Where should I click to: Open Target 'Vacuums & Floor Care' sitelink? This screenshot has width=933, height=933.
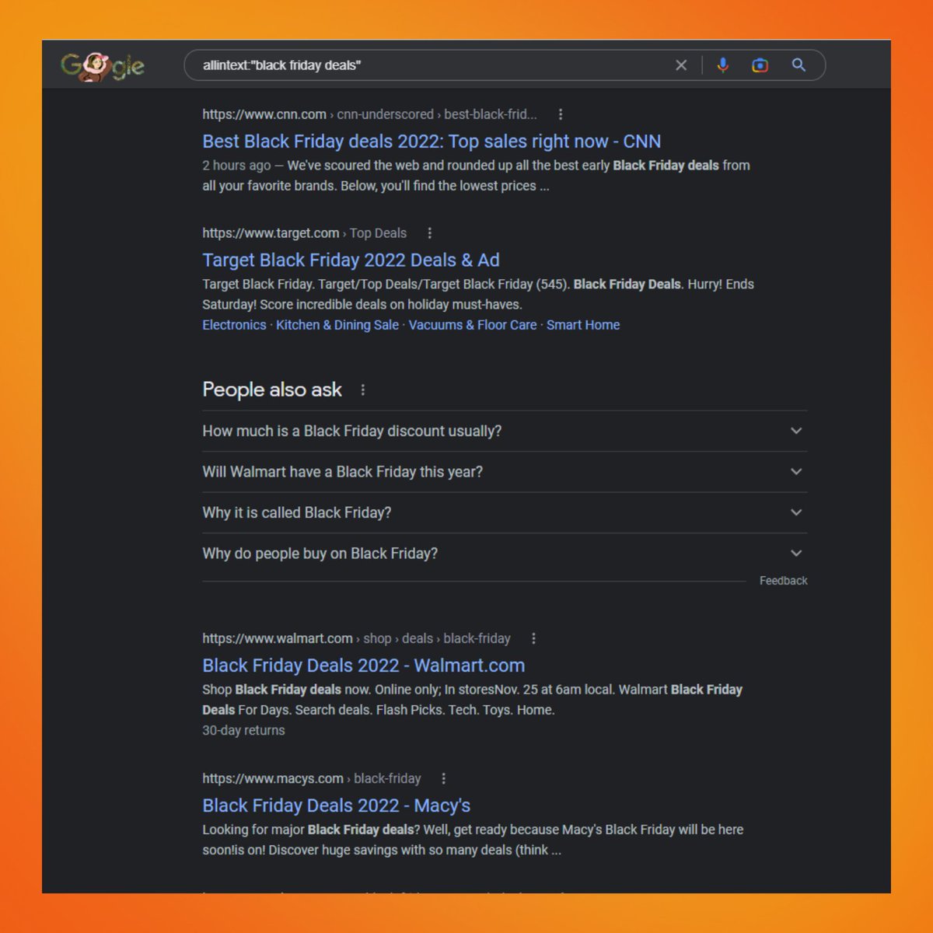coord(473,325)
